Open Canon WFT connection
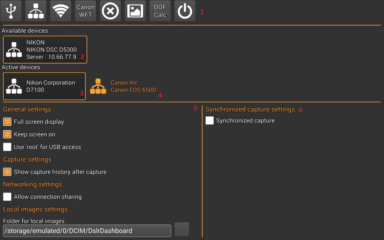The width and height of the screenshot is (384, 240). click(85, 11)
